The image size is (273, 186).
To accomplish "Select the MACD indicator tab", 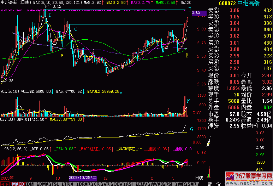I will click(x=18, y=184).
